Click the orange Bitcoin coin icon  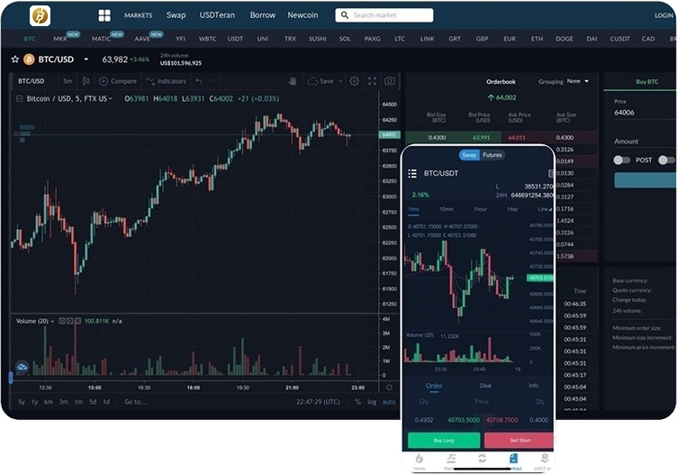click(x=29, y=59)
